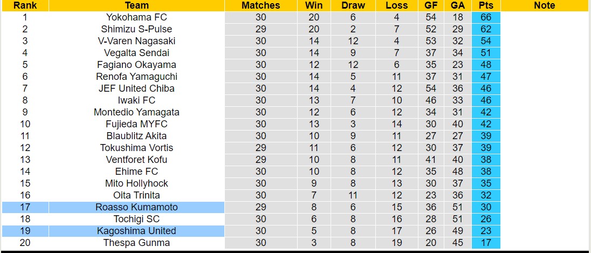
Task: Open Thespa Gunma team entry
Action: click(x=136, y=243)
